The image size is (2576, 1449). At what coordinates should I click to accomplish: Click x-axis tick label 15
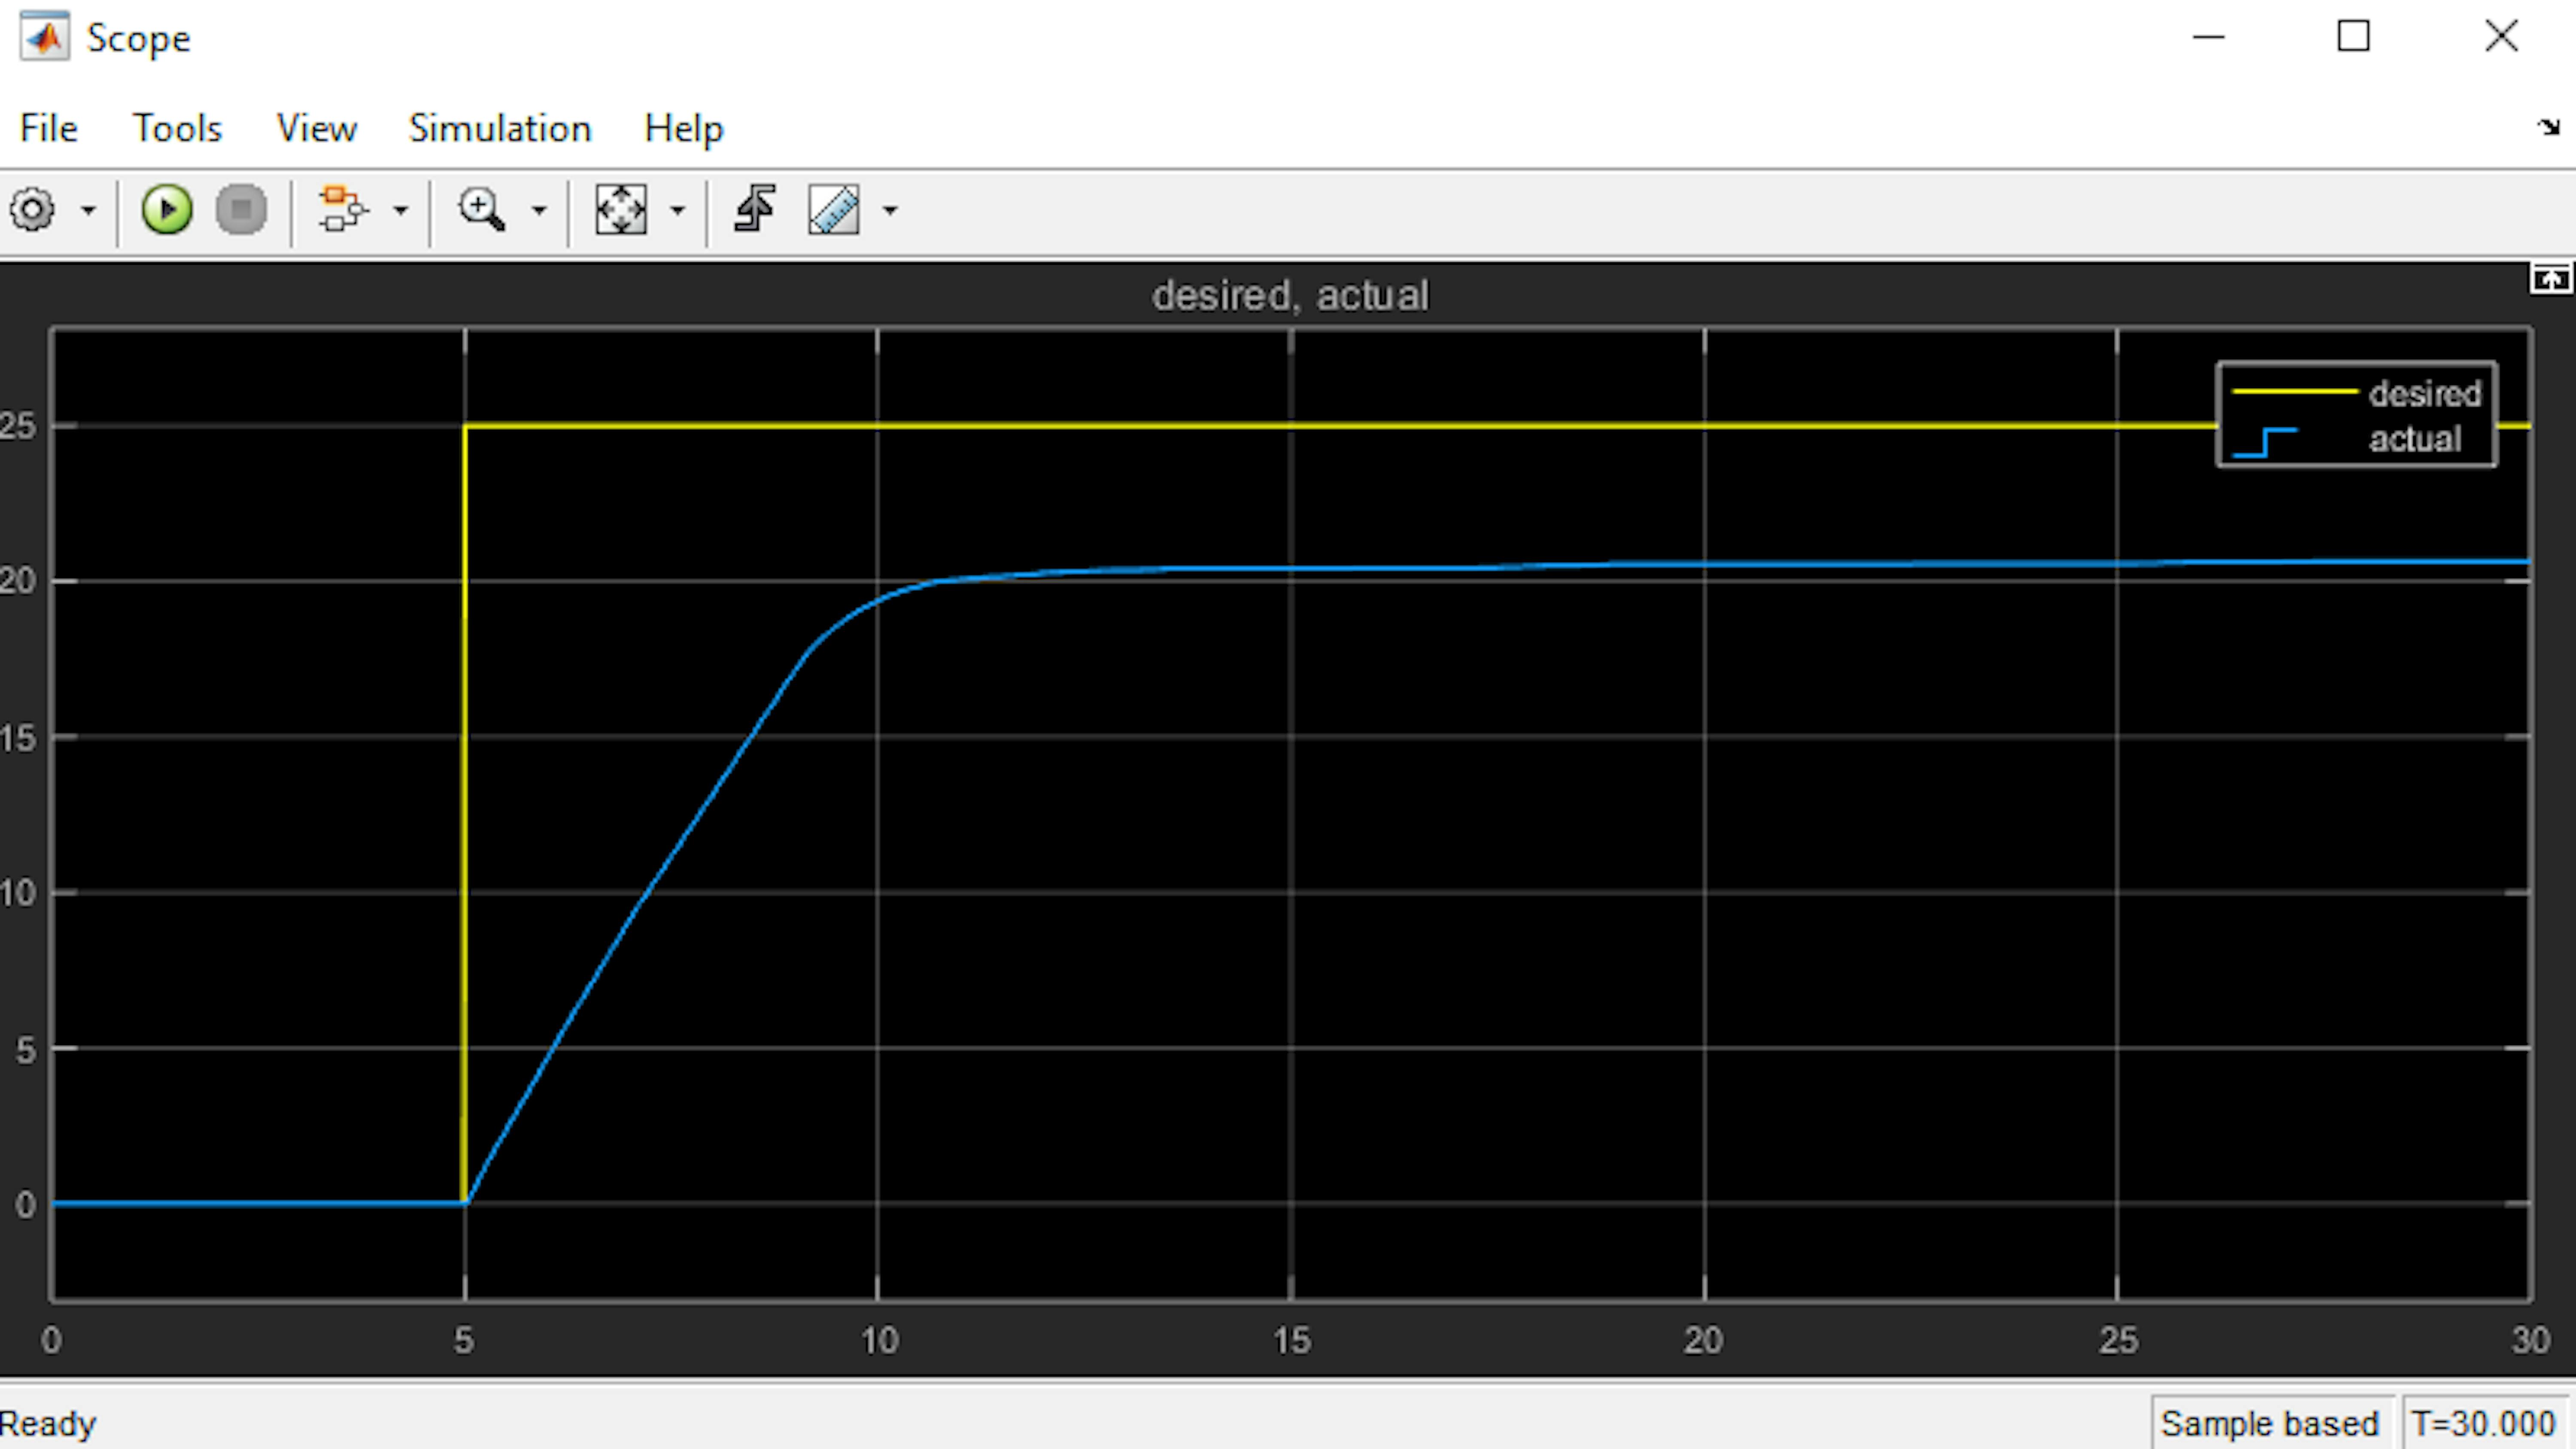[x=1292, y=1340]
